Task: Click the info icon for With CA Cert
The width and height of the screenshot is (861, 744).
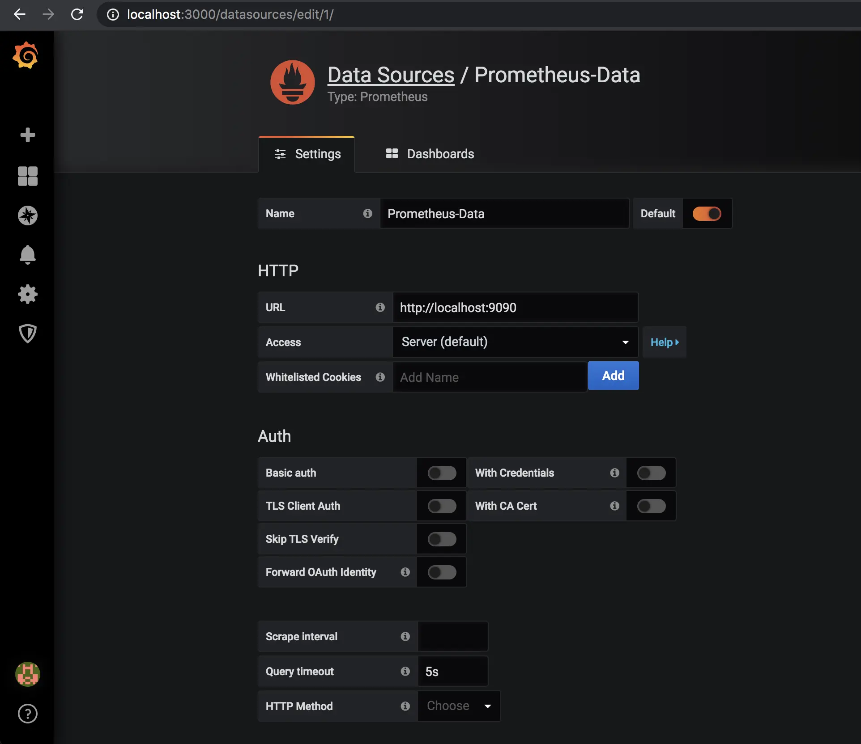Action: pyautogui.click(x=615, y=506)
